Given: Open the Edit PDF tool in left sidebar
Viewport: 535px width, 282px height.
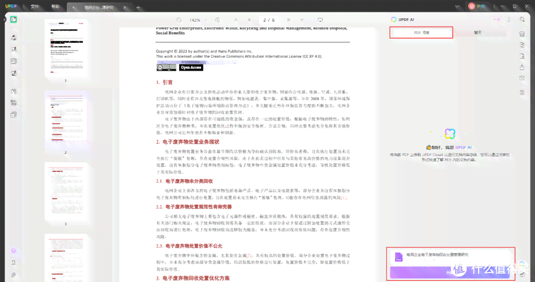Looking at the screenshot, I should click(x=13, y=50).
